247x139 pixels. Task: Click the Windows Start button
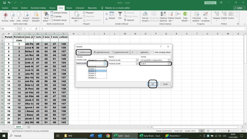[4, 136]
